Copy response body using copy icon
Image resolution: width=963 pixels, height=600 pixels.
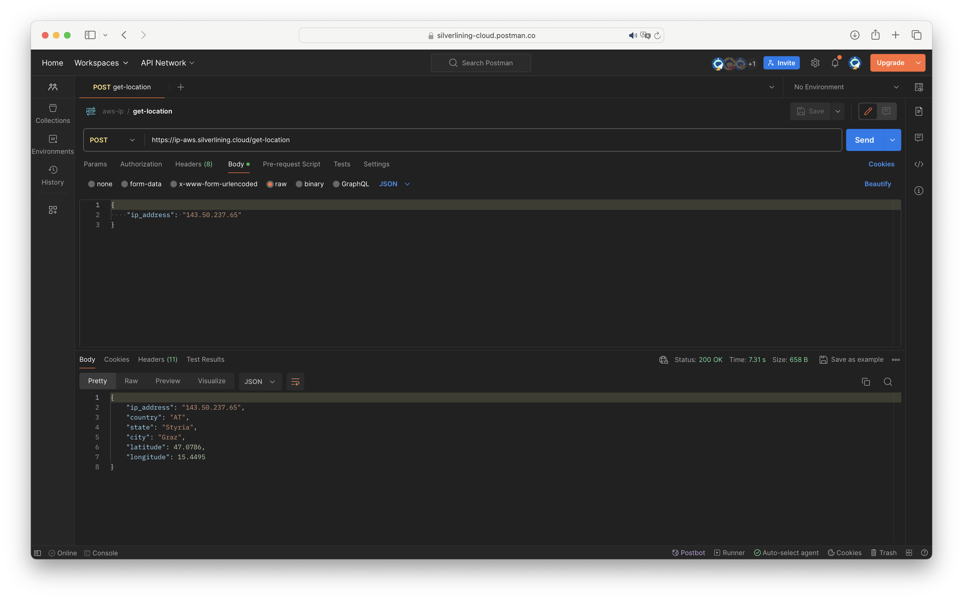click(866, 382)
